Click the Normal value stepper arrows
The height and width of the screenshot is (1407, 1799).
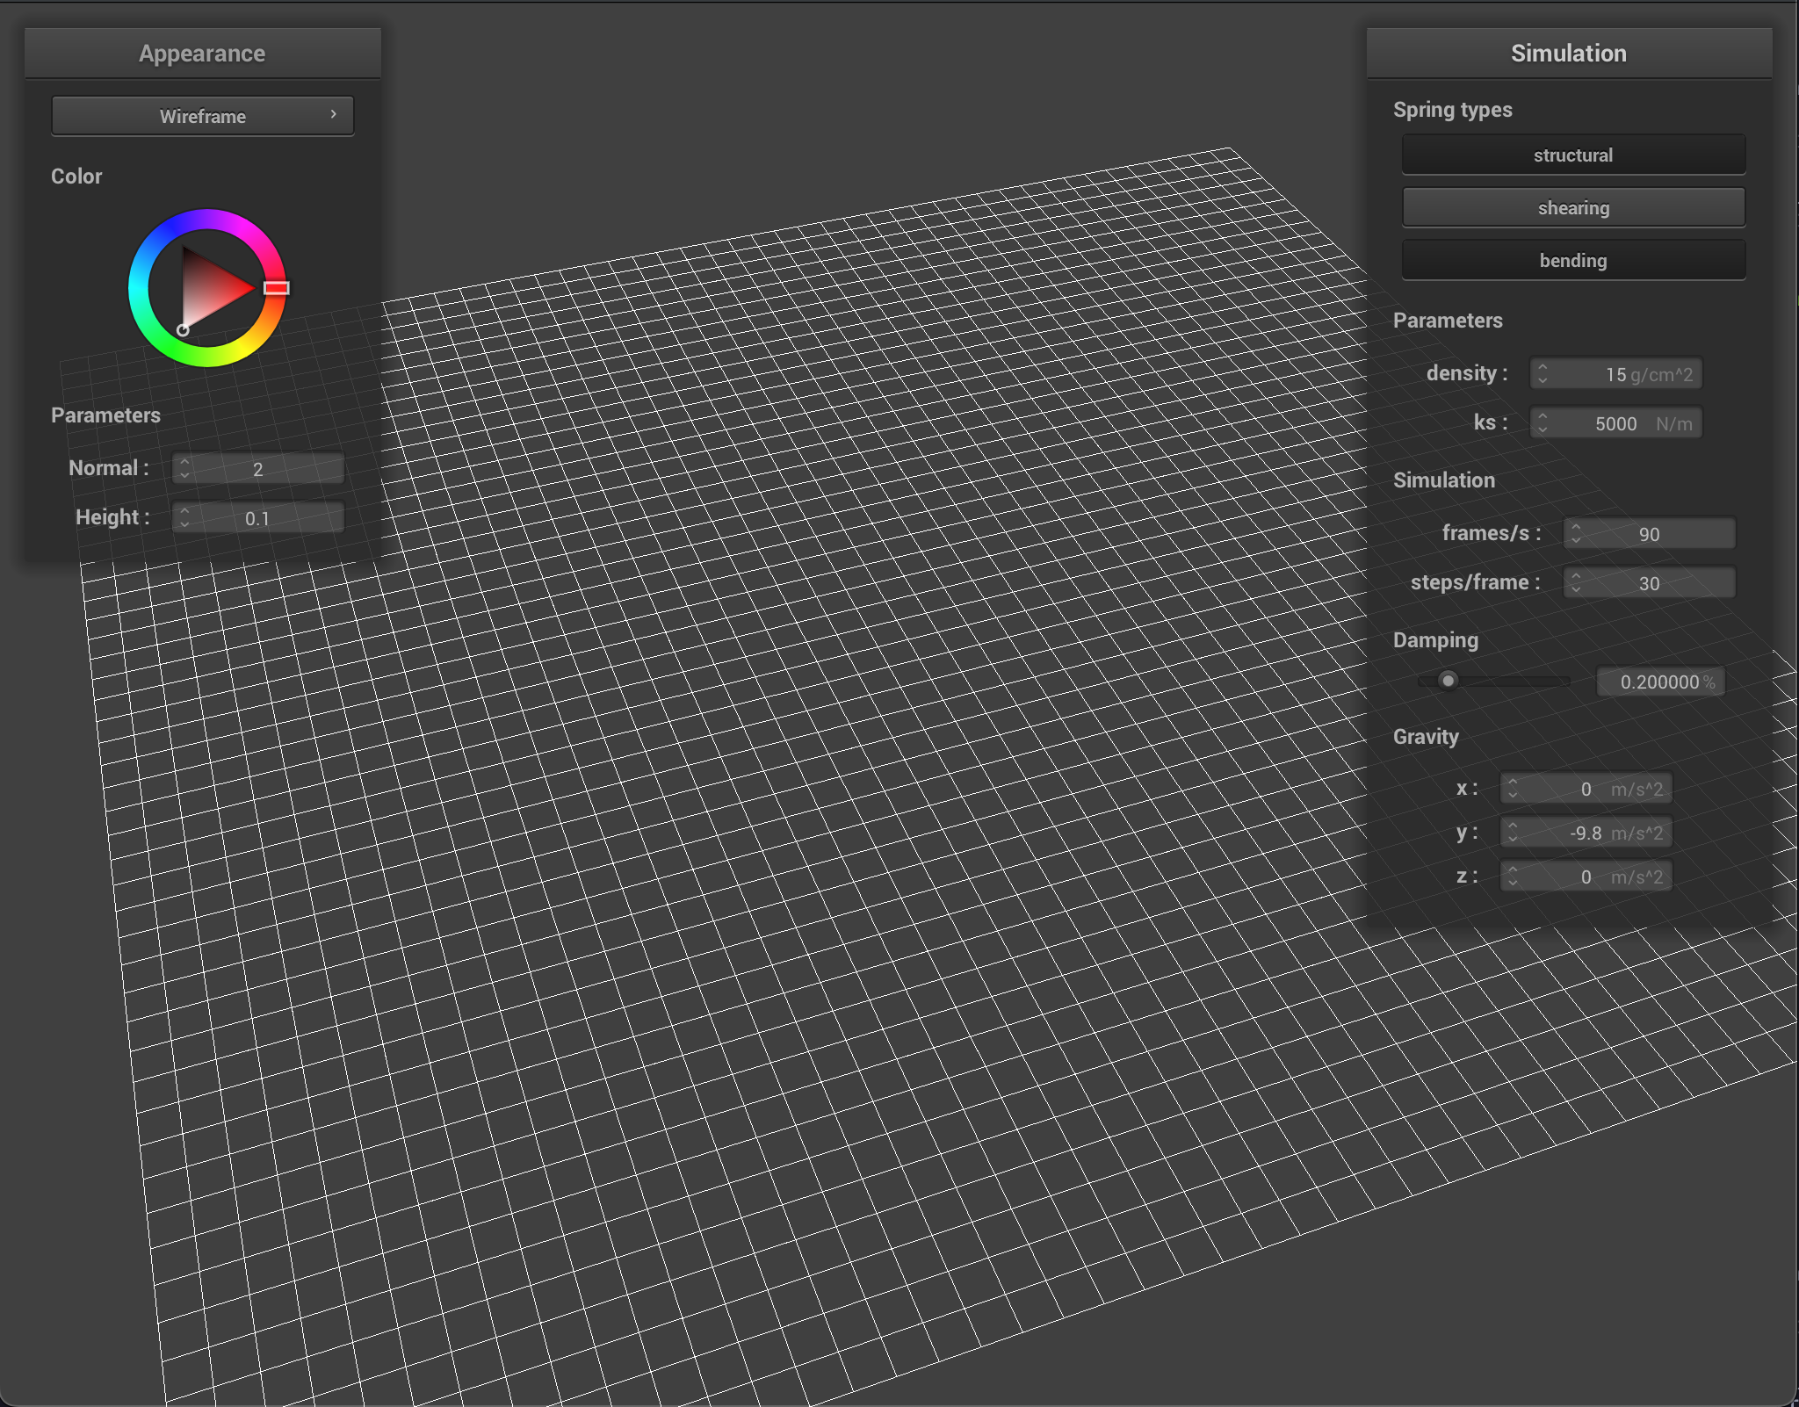click(184, 468)
